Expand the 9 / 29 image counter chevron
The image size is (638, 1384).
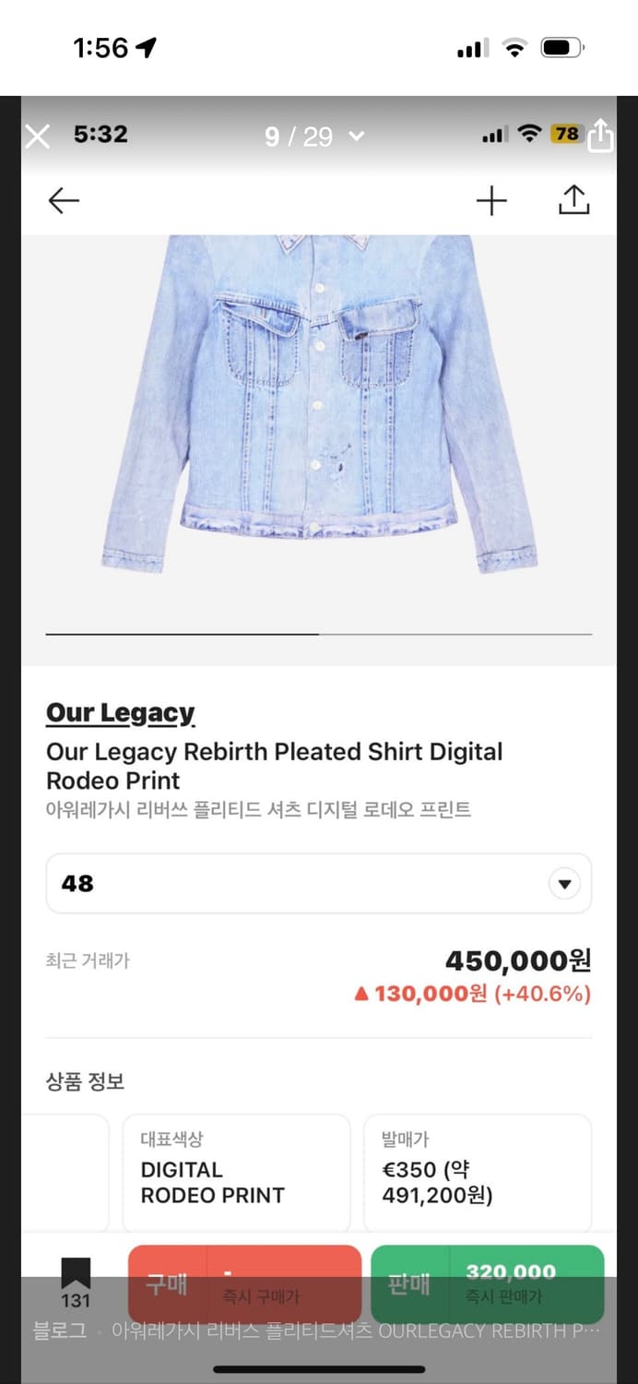tap(356, 137)
